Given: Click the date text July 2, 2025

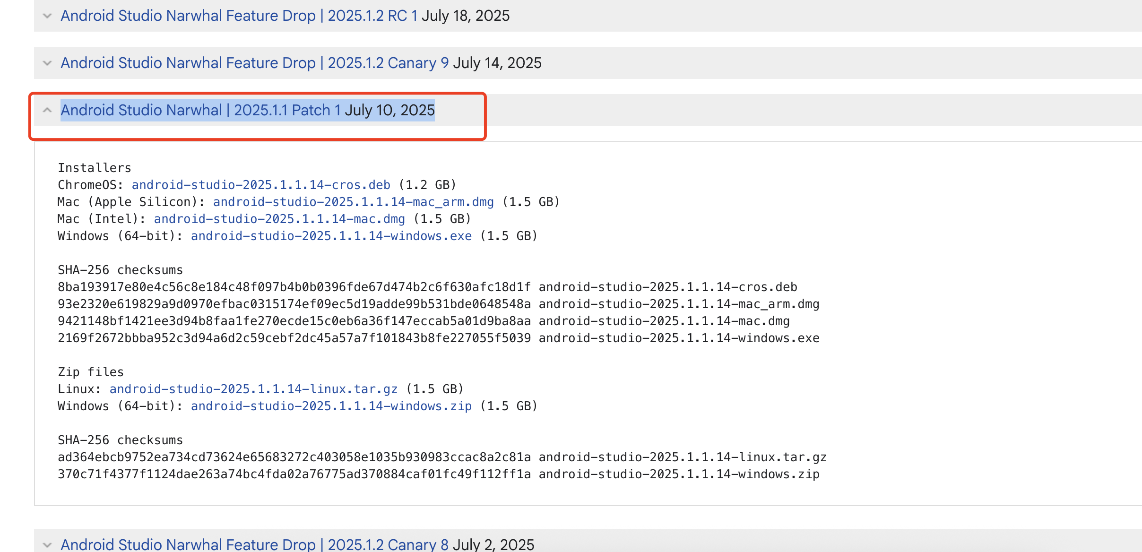Looking at the screenshot, I should [x=493, y=544].
